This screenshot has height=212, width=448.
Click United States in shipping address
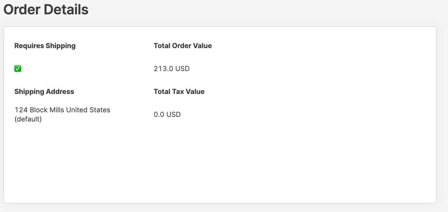tap(88, 110)
